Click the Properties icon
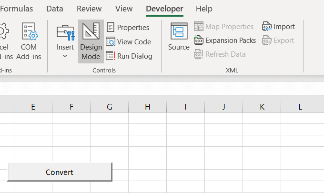This screenshot has width=324, height=193. tap(111, 28)
